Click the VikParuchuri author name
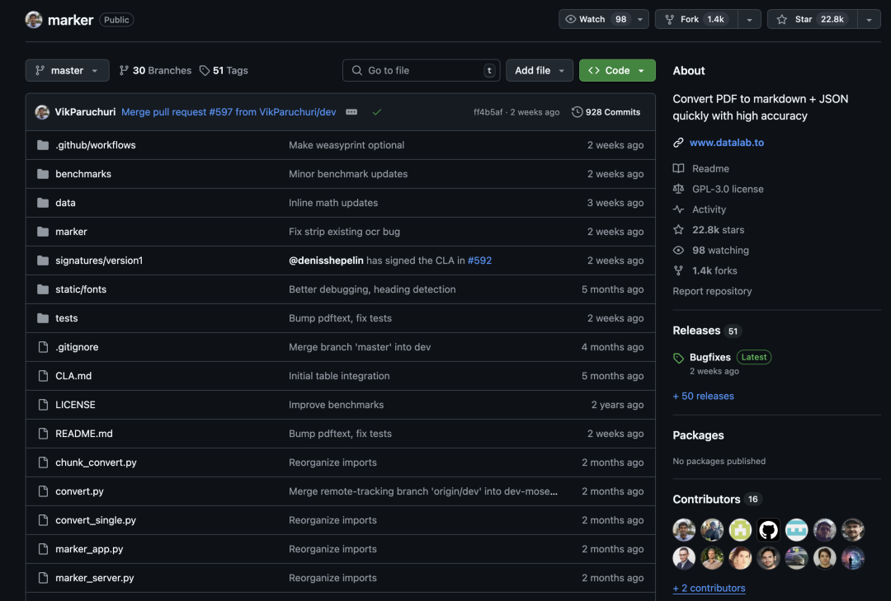 pos(85,112)
